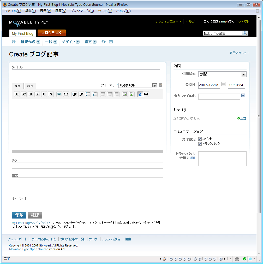Insert a hyperlink with the chain icon

pos(59,94)
